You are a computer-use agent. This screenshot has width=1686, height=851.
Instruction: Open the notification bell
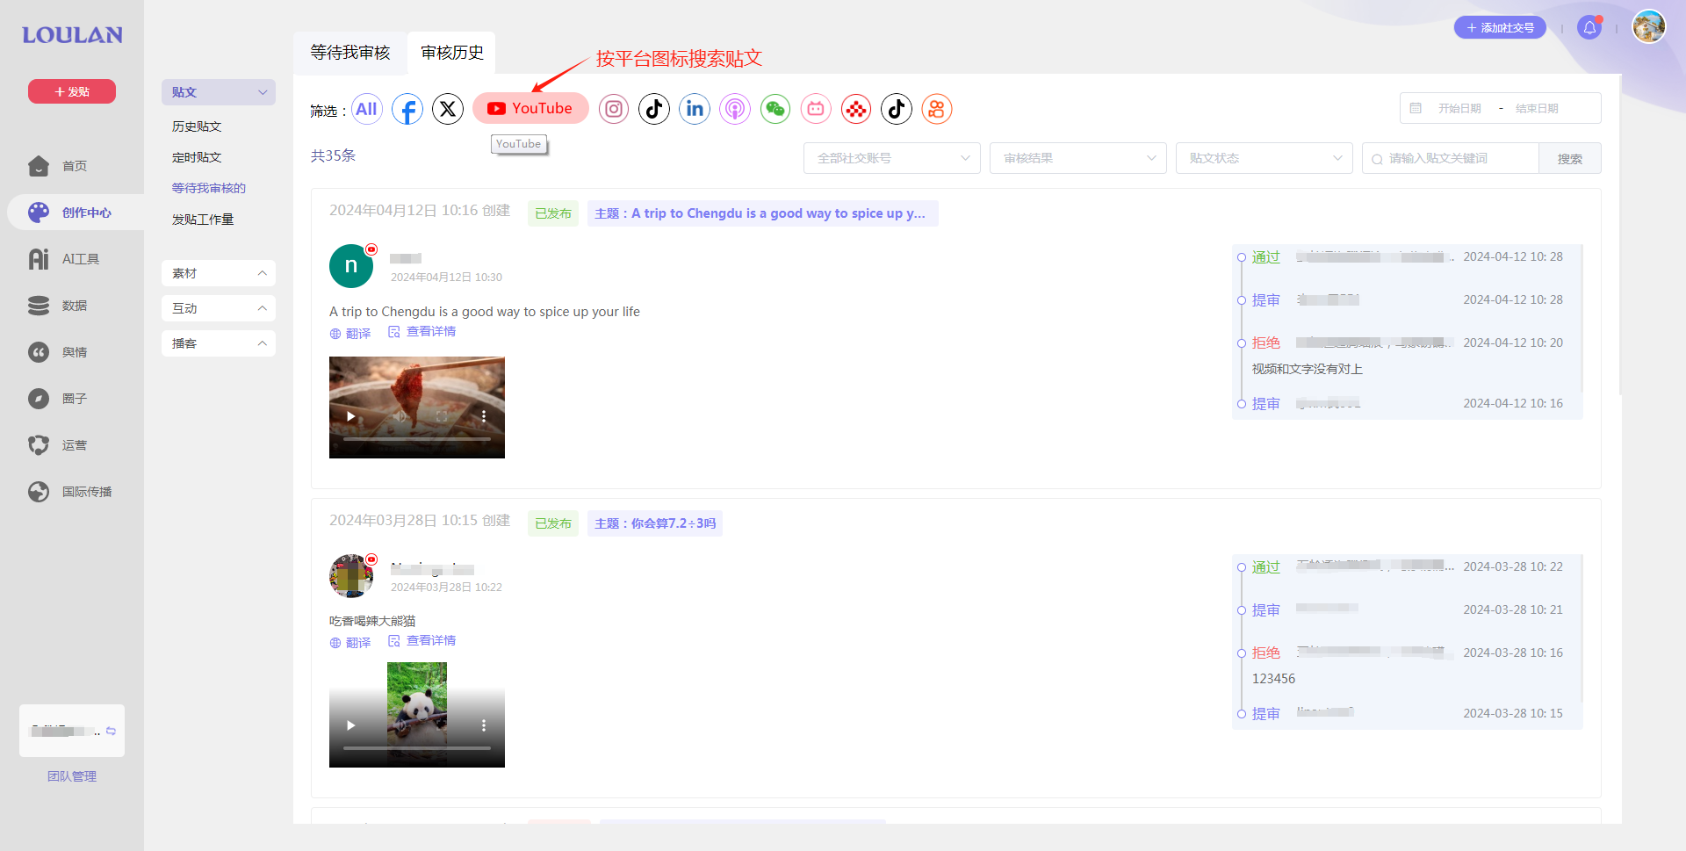(x=1589, y=28)
